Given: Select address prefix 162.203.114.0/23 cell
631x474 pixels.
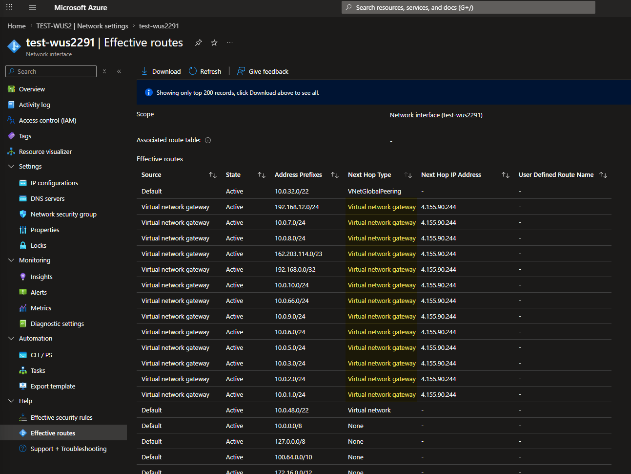Looking at the screenshot, I should [298, 254].
